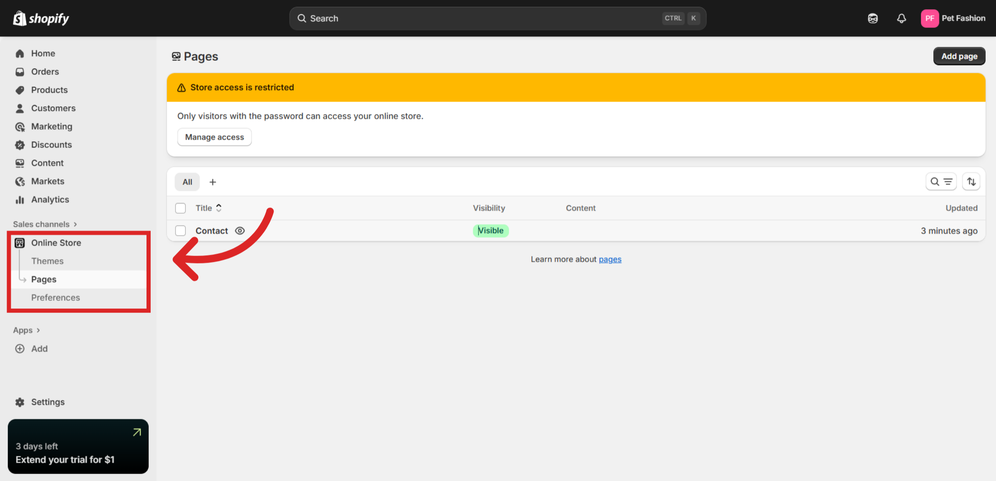This screenshot has height=481, width=996.
Task: Click the Add page button
Action: [x=959, y=56]
